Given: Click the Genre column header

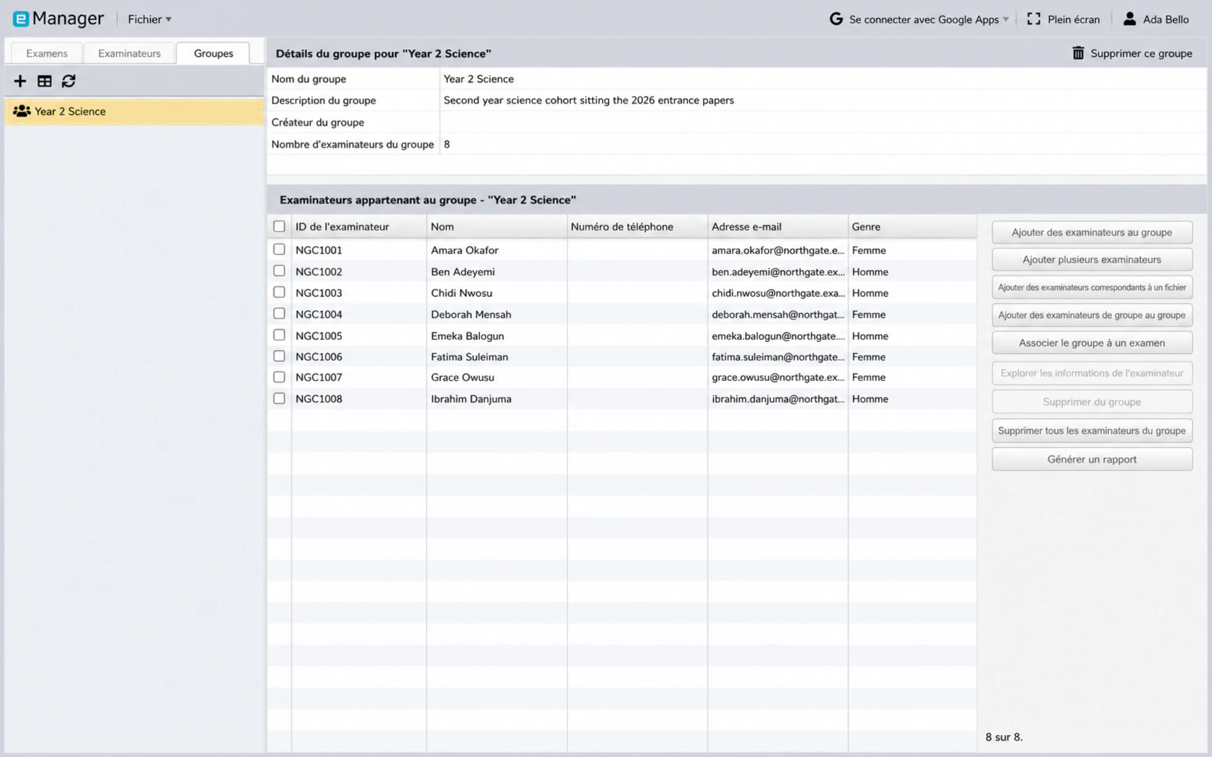Looking at the screenshot, I should (912, 227).
